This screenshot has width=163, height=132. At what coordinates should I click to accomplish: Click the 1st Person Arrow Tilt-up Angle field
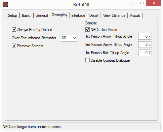click(145, 36)
